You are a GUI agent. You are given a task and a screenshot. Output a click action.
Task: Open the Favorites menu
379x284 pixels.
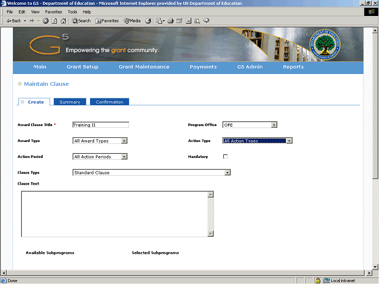pyautogui.click(x=53, y=12)
